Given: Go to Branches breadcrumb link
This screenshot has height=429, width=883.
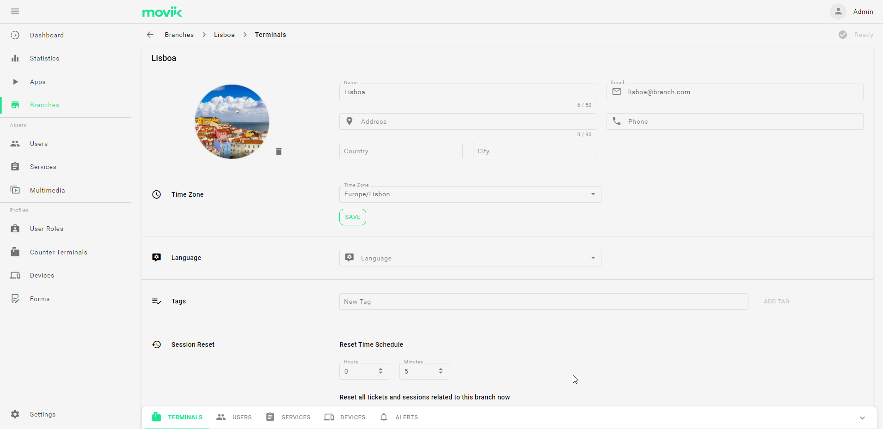Looking at the screenshot, I should click(x=179, y=35).
